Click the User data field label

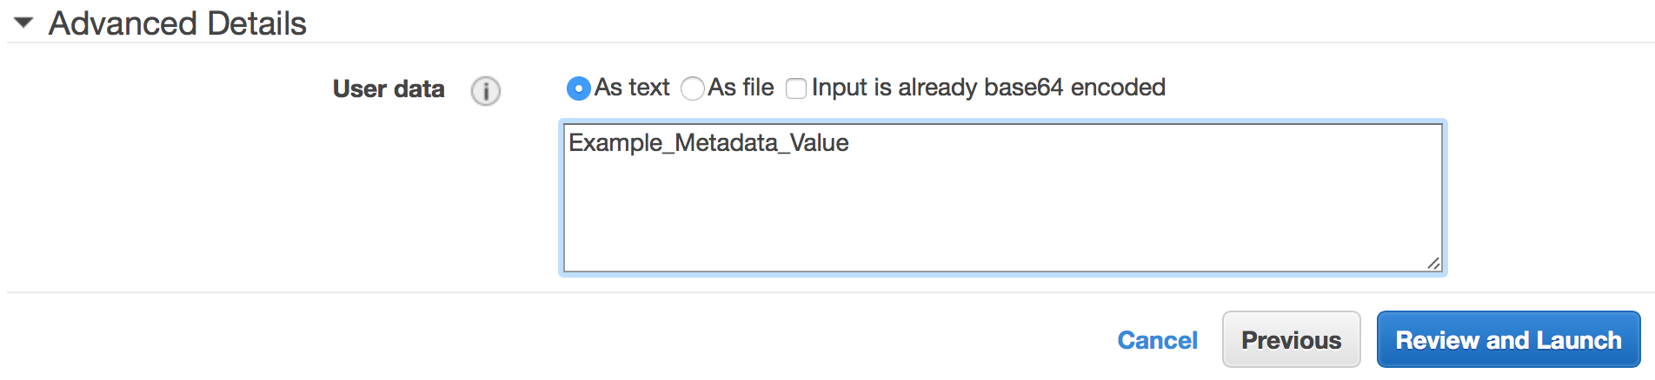click(389, 89)
